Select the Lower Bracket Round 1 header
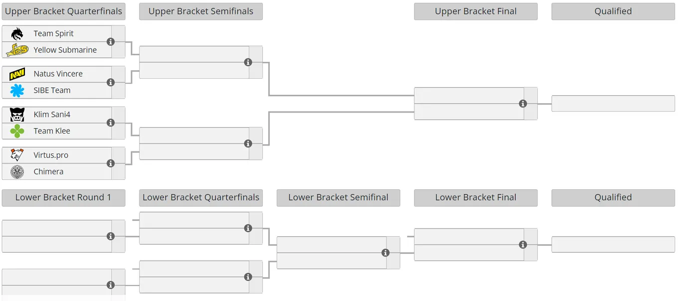Screen dimensions: 678x301 (63, 198)
